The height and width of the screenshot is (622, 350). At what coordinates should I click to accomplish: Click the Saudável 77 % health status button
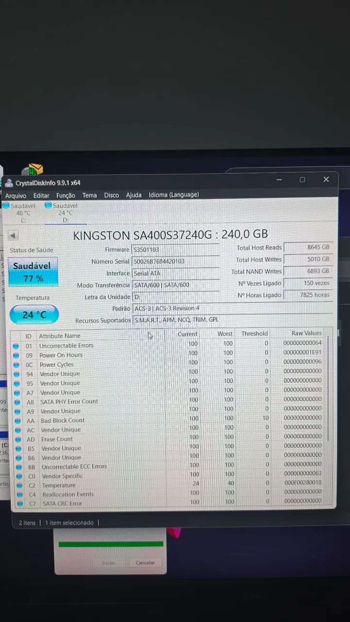click(x=33, y=272)
